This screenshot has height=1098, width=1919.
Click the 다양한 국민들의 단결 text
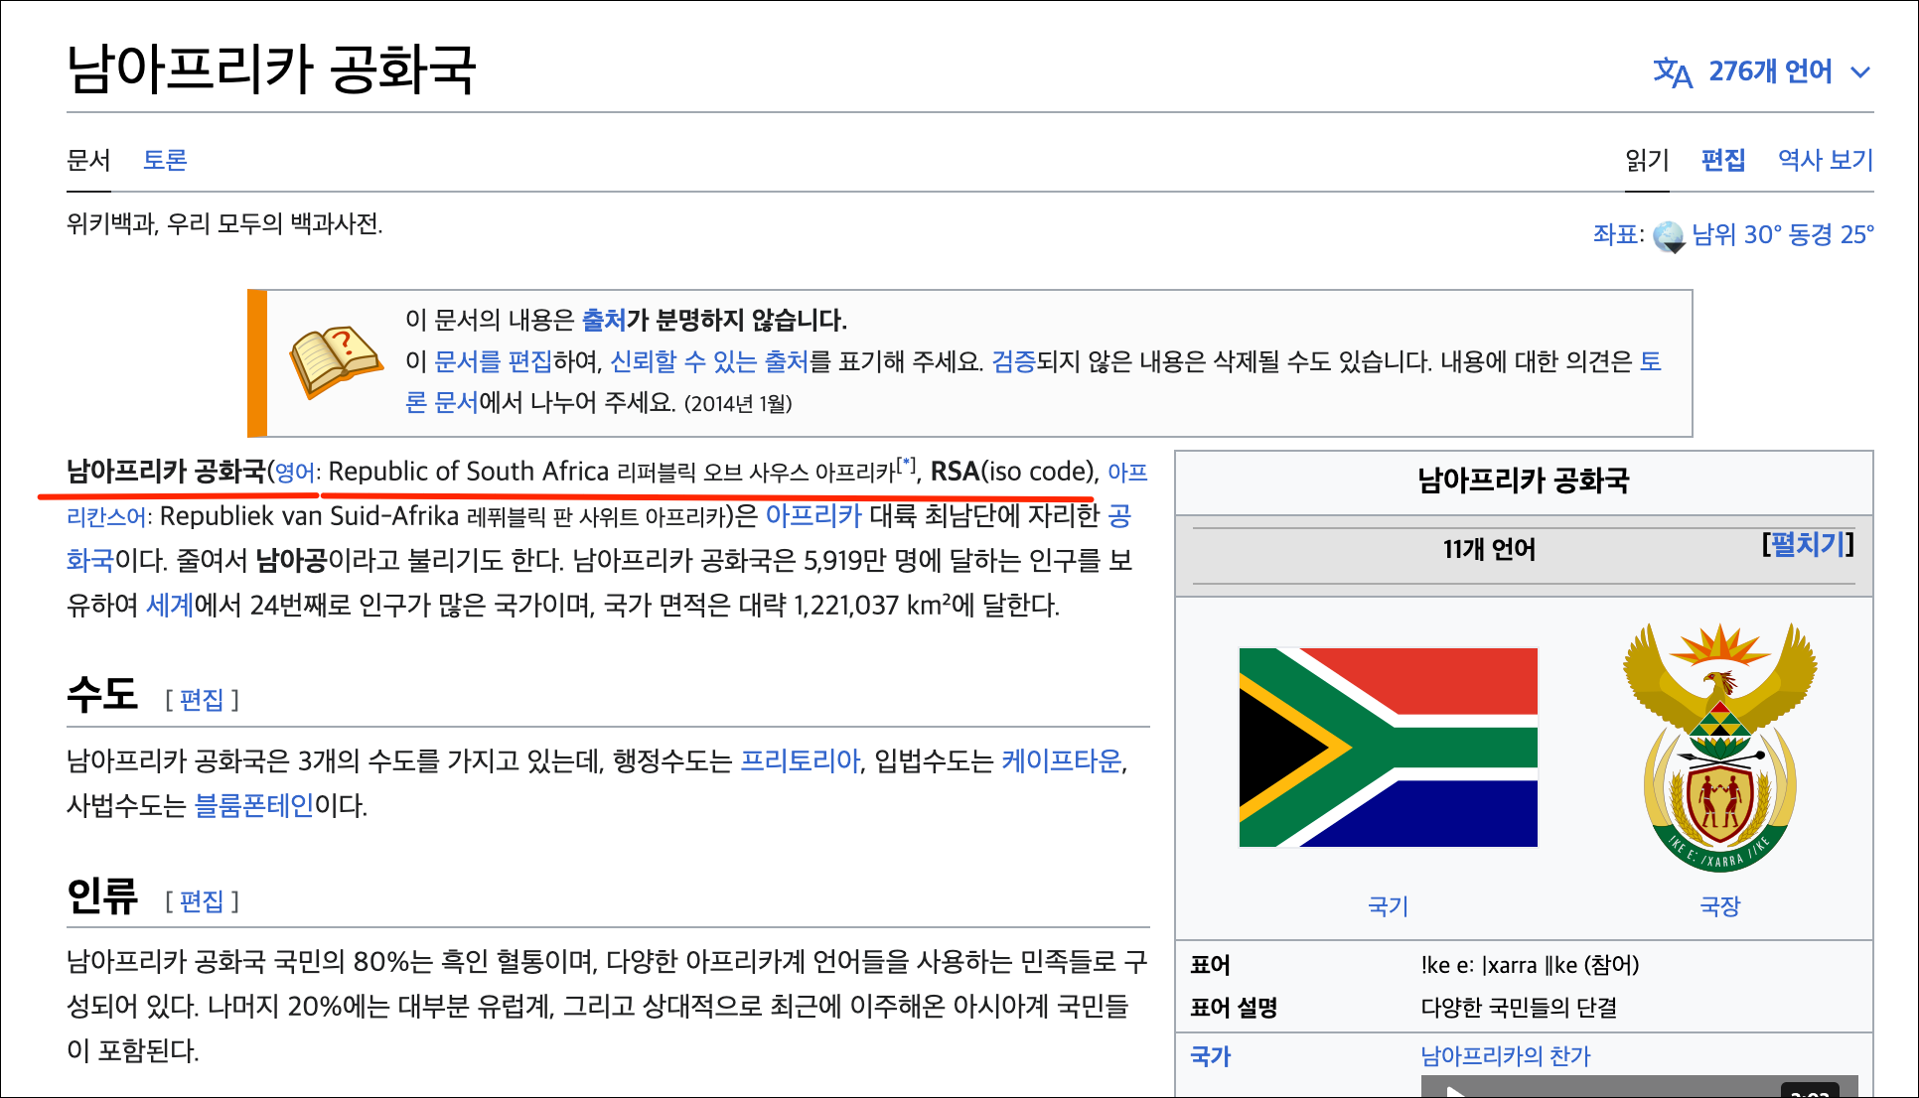coord(1520,1008)
